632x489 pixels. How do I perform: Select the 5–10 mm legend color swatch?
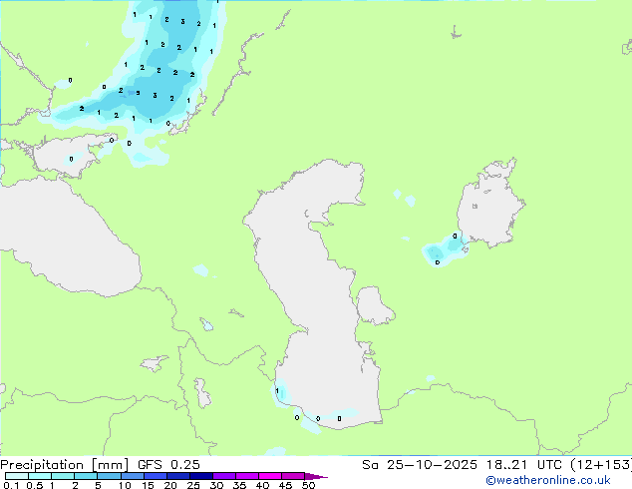109,476
